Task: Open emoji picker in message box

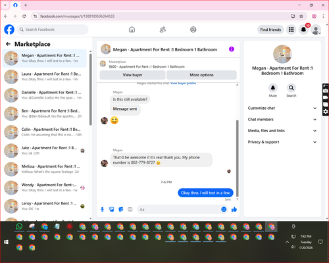Action: [224, 209]
